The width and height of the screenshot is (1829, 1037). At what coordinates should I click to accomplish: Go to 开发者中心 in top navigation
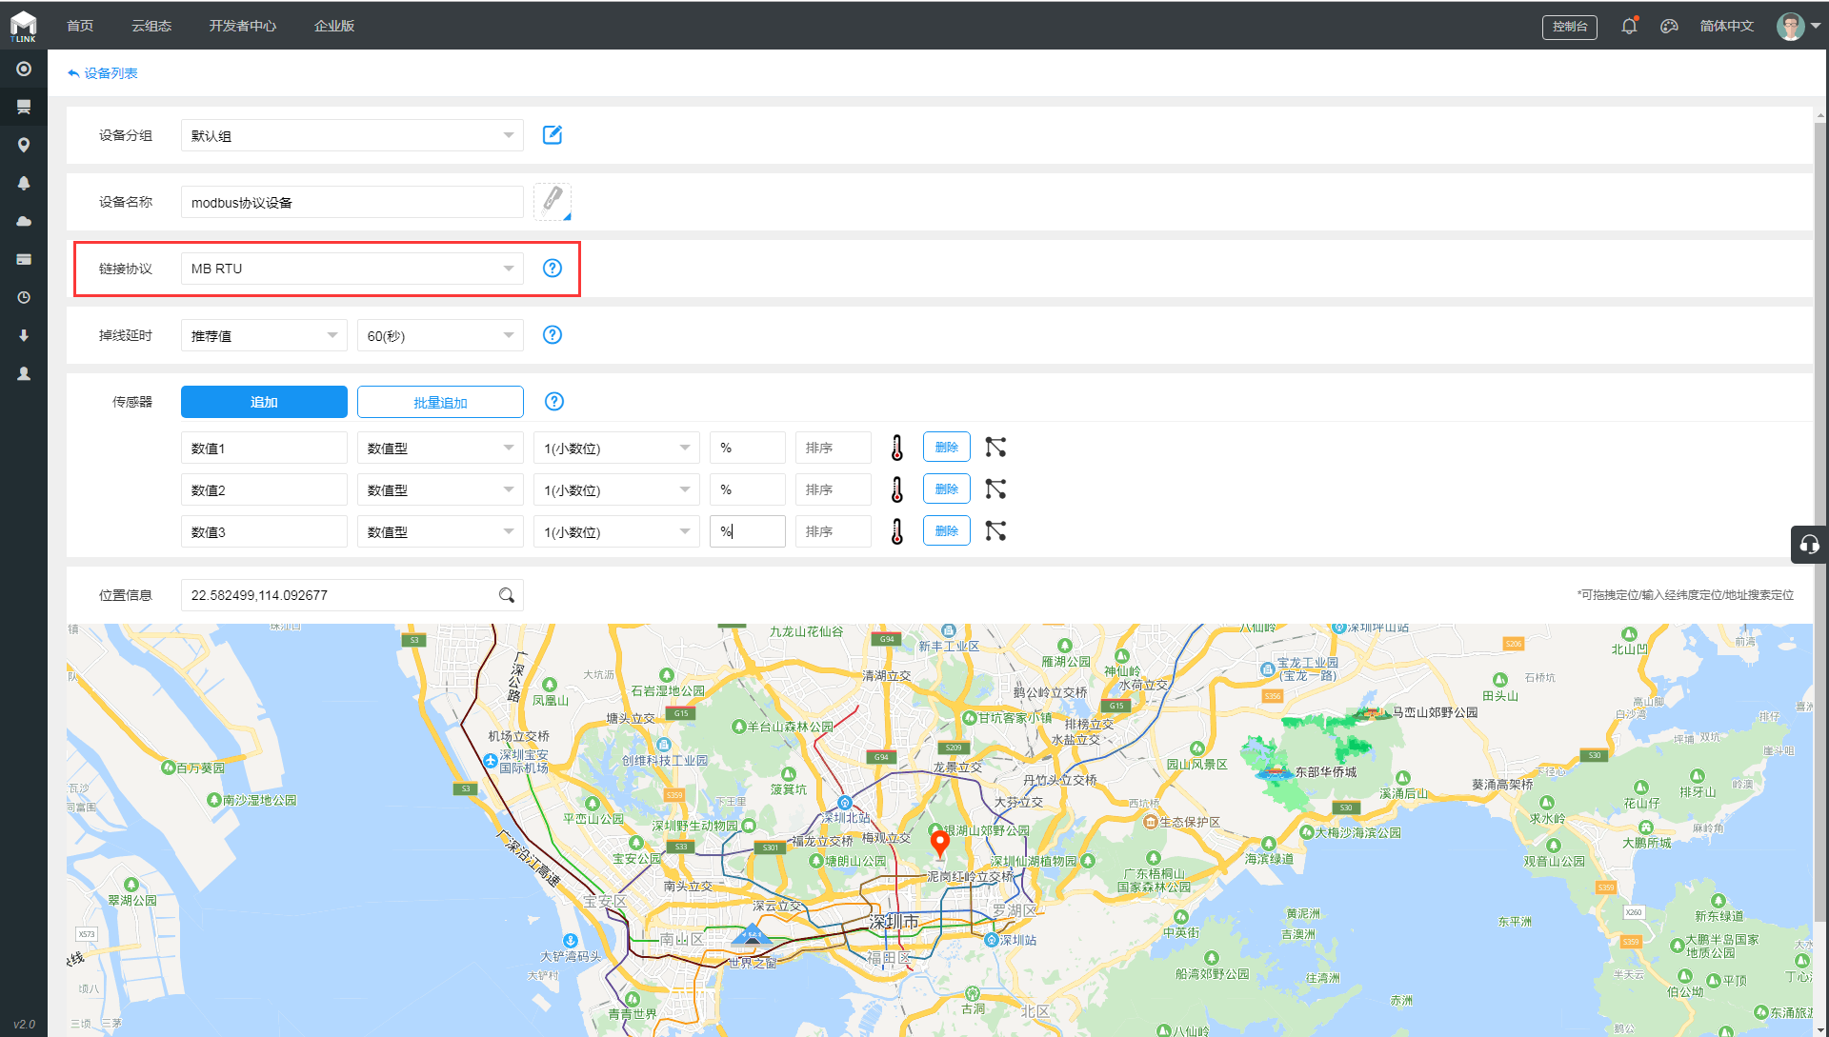pos(243,26)
